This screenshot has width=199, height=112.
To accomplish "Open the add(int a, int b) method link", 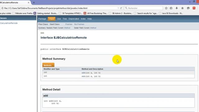I will [91, 73].
